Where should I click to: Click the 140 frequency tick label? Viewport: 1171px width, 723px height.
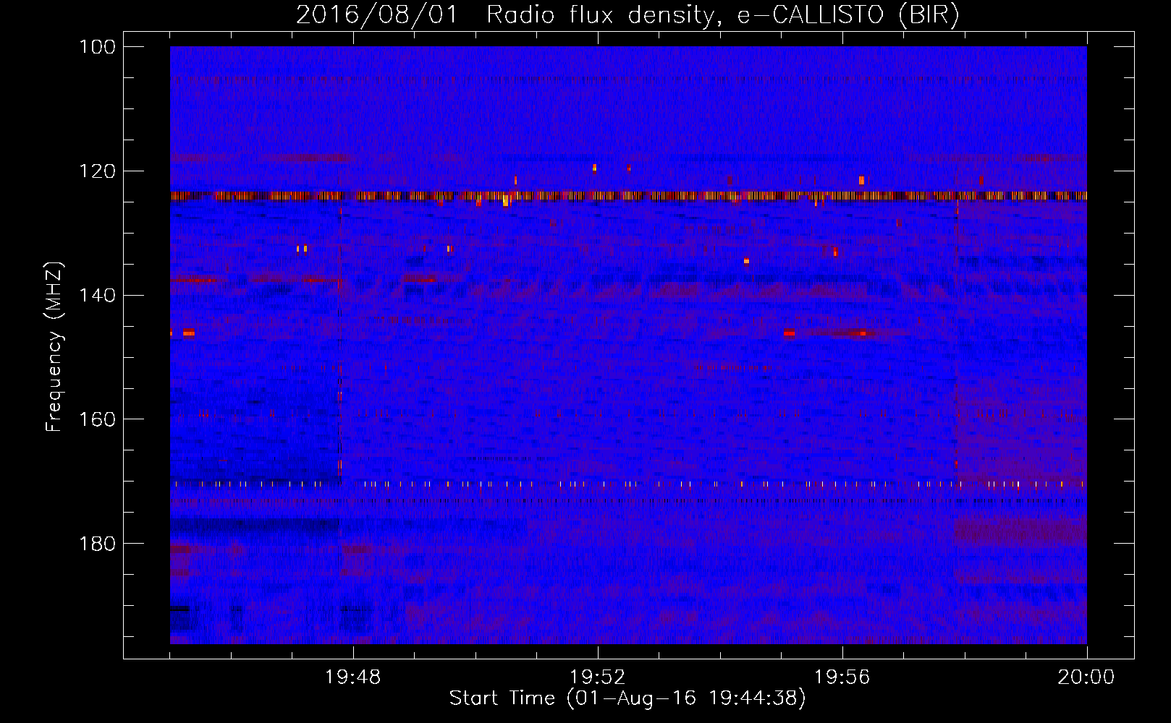point(97,295)
